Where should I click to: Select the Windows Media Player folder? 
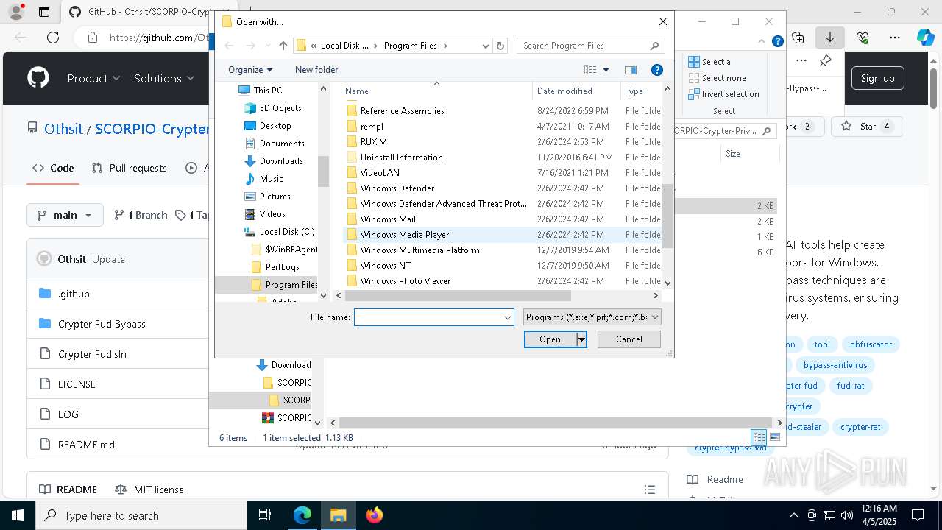[x=404, y=235]
